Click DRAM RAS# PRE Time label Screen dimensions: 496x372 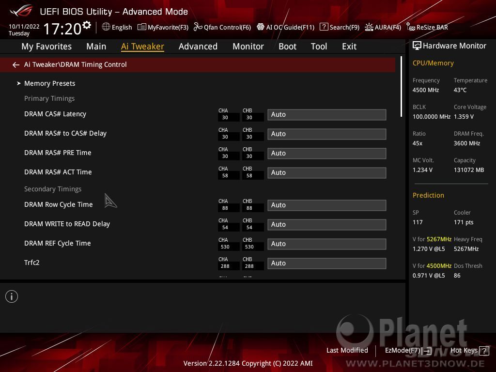(x=58, y=153)
